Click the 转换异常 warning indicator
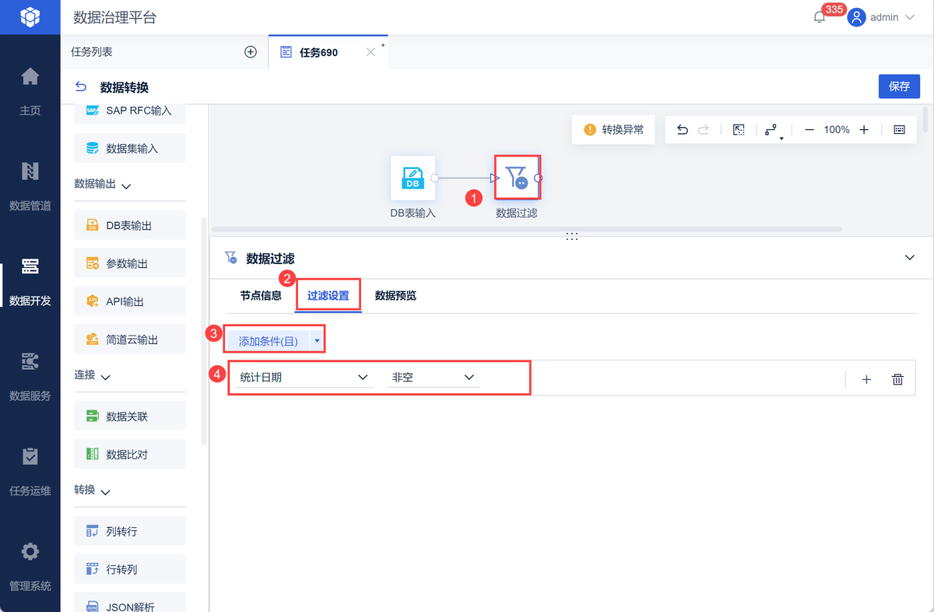The width and height of the screenshot is (934, 612). [614, 130]
